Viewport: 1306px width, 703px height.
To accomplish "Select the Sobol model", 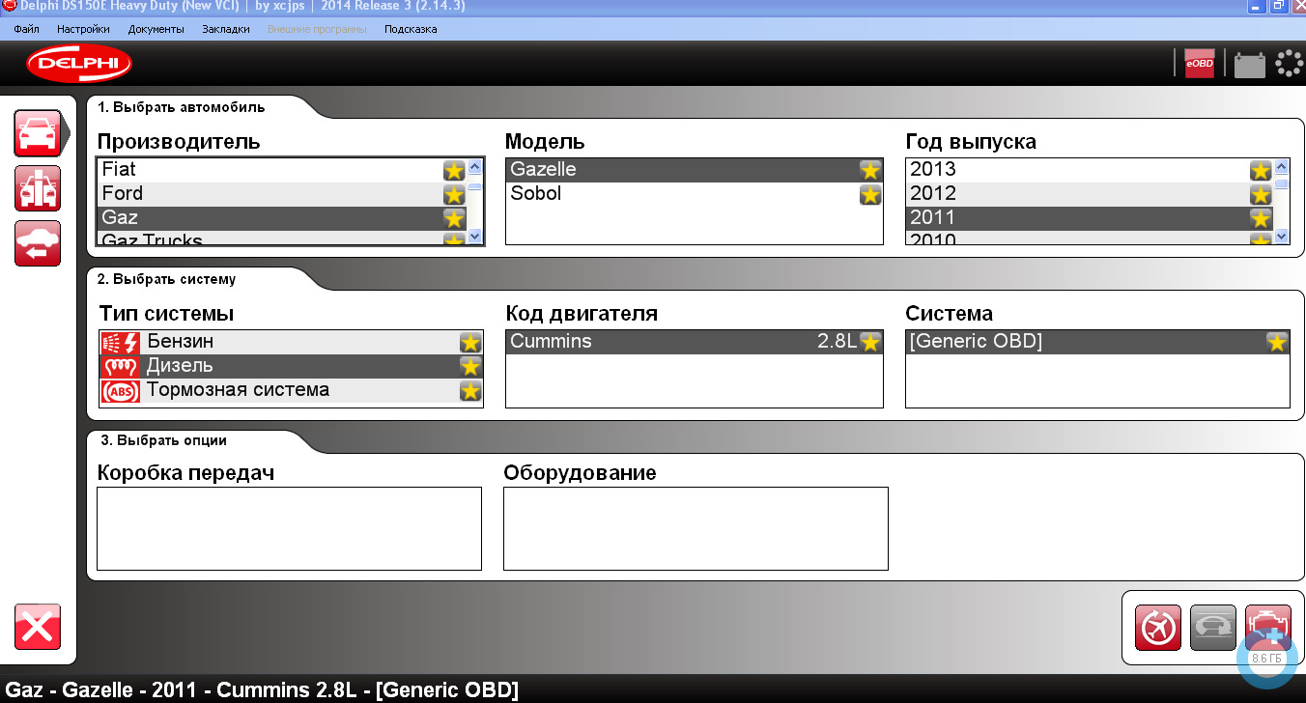I will click(695, 194).
